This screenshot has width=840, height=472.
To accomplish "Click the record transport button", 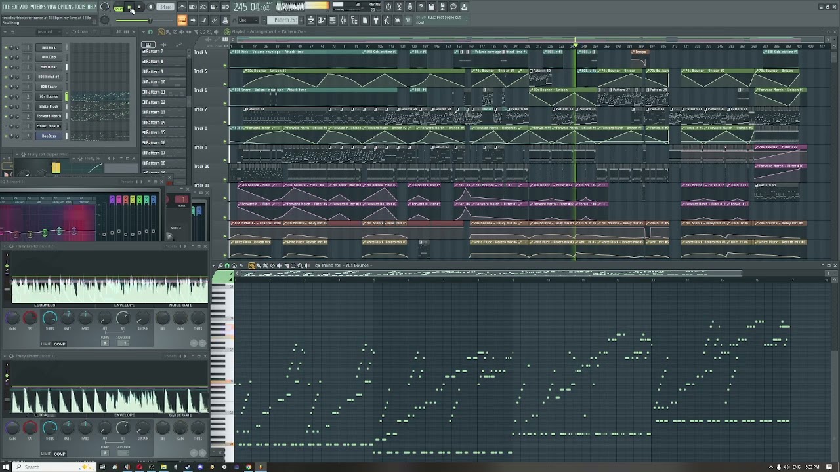I will (x=150, y=7).
